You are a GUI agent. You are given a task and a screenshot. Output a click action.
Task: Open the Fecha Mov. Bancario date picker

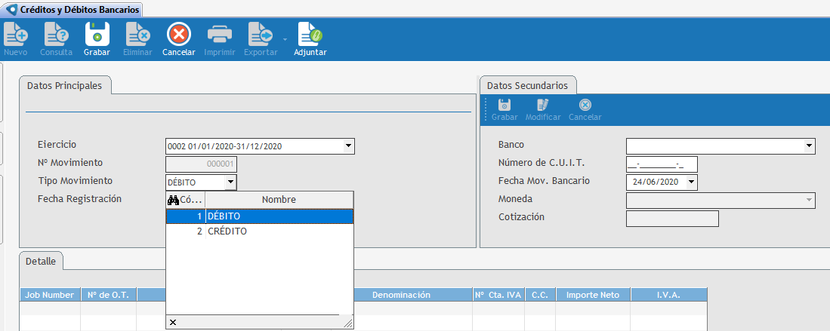pyautogui.click(x=690, y=182)
